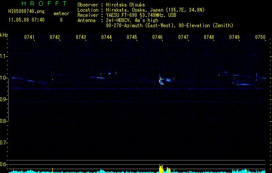Click the yellow power peak below 0746

coord(161,169)
